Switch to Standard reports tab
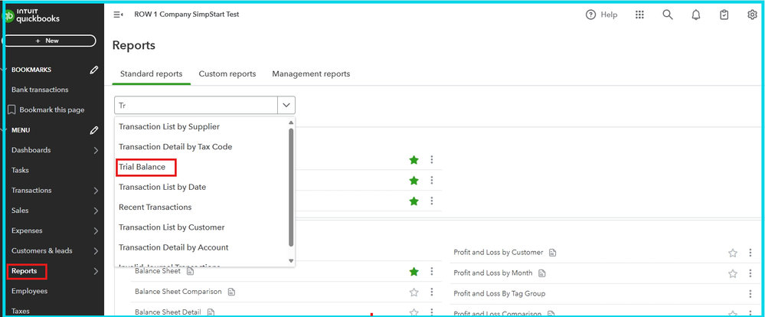This screenshot has height=317, width=765. [152, 74]
